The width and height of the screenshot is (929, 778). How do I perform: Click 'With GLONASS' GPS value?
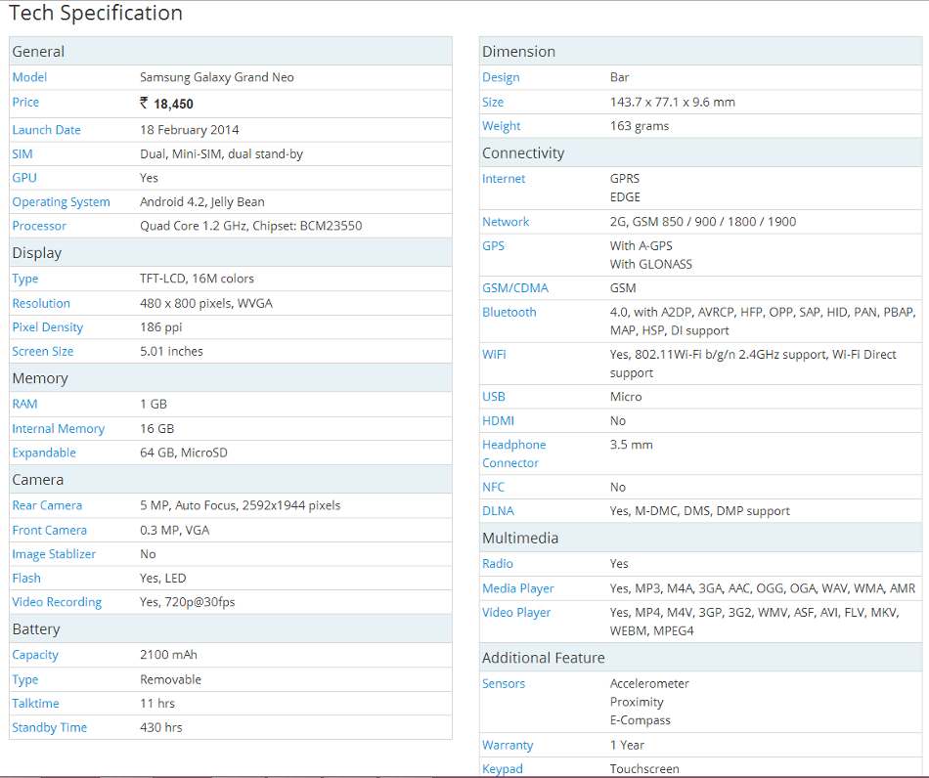[x=650, y=264]
